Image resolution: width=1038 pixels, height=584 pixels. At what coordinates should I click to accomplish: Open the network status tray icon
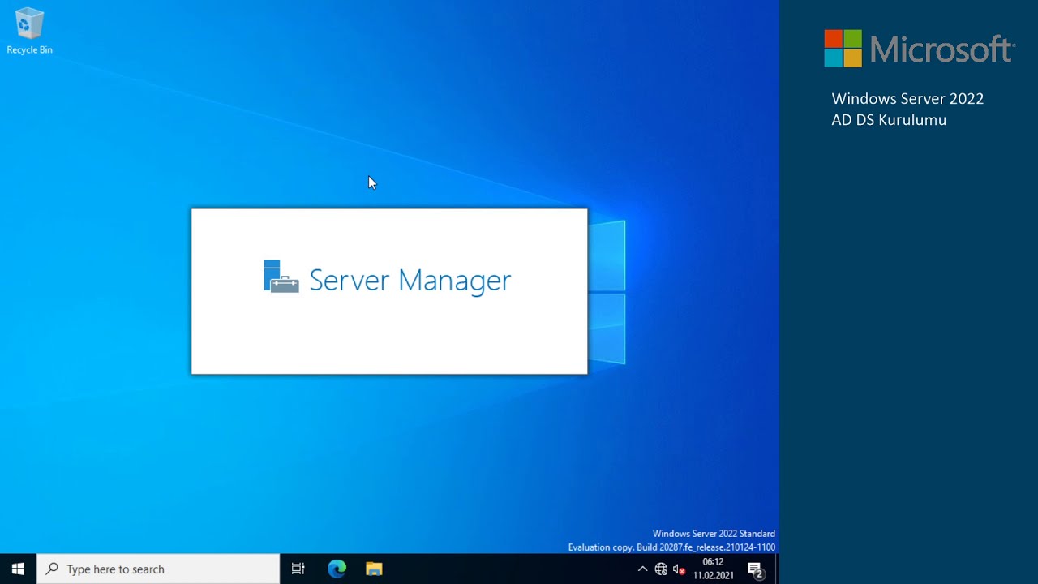661,569
